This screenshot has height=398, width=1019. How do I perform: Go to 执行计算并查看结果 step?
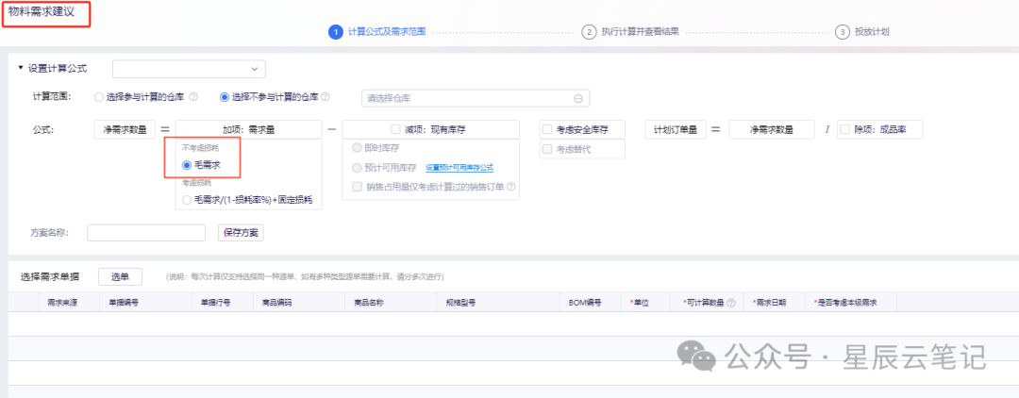(640, 31)
